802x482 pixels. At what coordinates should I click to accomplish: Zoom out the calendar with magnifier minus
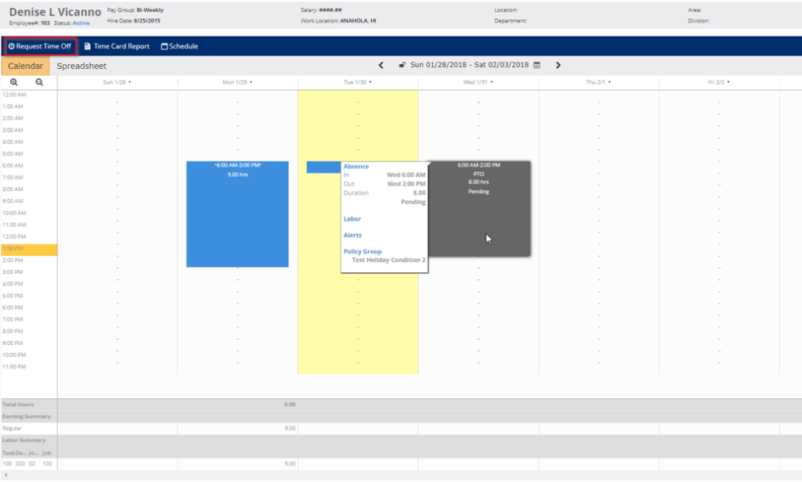coord(39,82)
